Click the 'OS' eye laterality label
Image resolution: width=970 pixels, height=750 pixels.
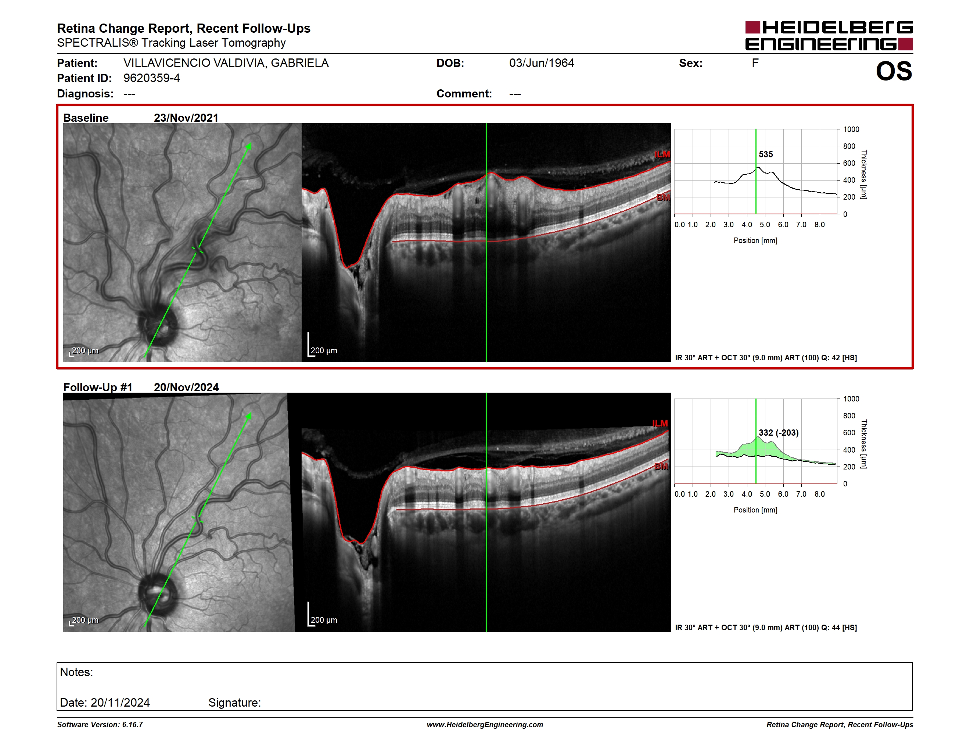[894, 71]
